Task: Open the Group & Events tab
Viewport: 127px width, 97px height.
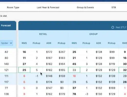Action: [x=85, y=7]
